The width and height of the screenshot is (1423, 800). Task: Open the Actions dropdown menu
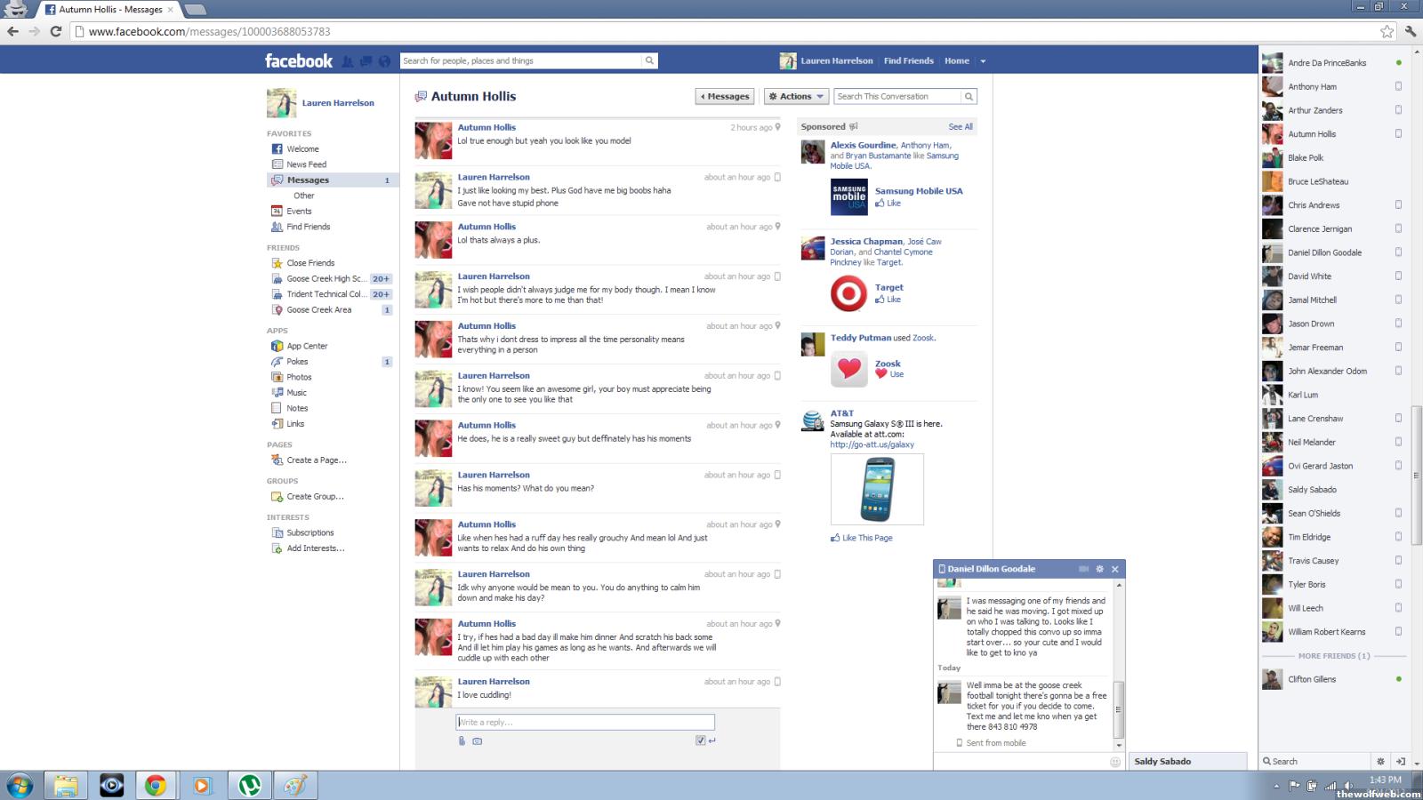(x=796, y=96)
